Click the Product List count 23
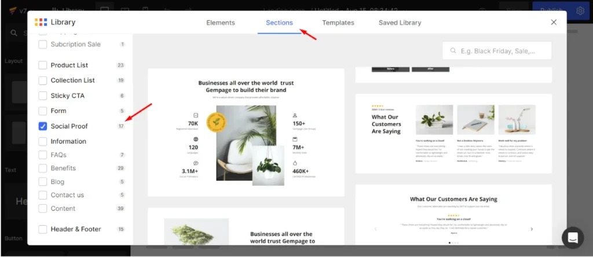 point(120,65)
